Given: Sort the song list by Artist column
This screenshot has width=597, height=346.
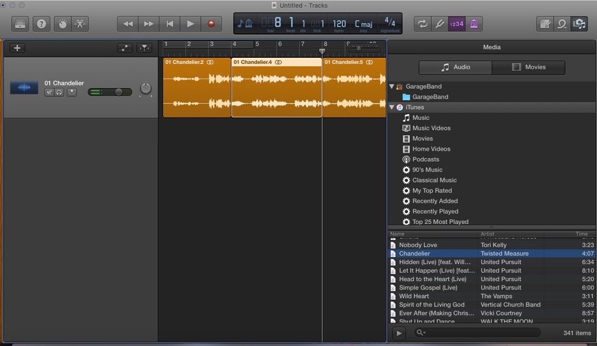Looking at the screenshot, I should (510, 234).
